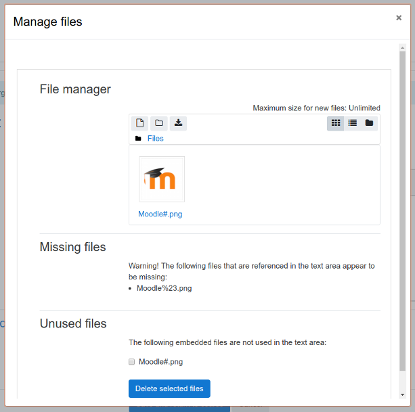Close the Manage files dialog
The height and width of the screenshot is (412, 415).
click(399, 18)
